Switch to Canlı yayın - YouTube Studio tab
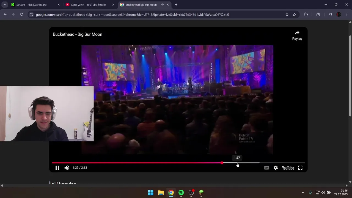The width and height of the screenshot is (352, 198). pyautogui.click(x=90, y=5)
